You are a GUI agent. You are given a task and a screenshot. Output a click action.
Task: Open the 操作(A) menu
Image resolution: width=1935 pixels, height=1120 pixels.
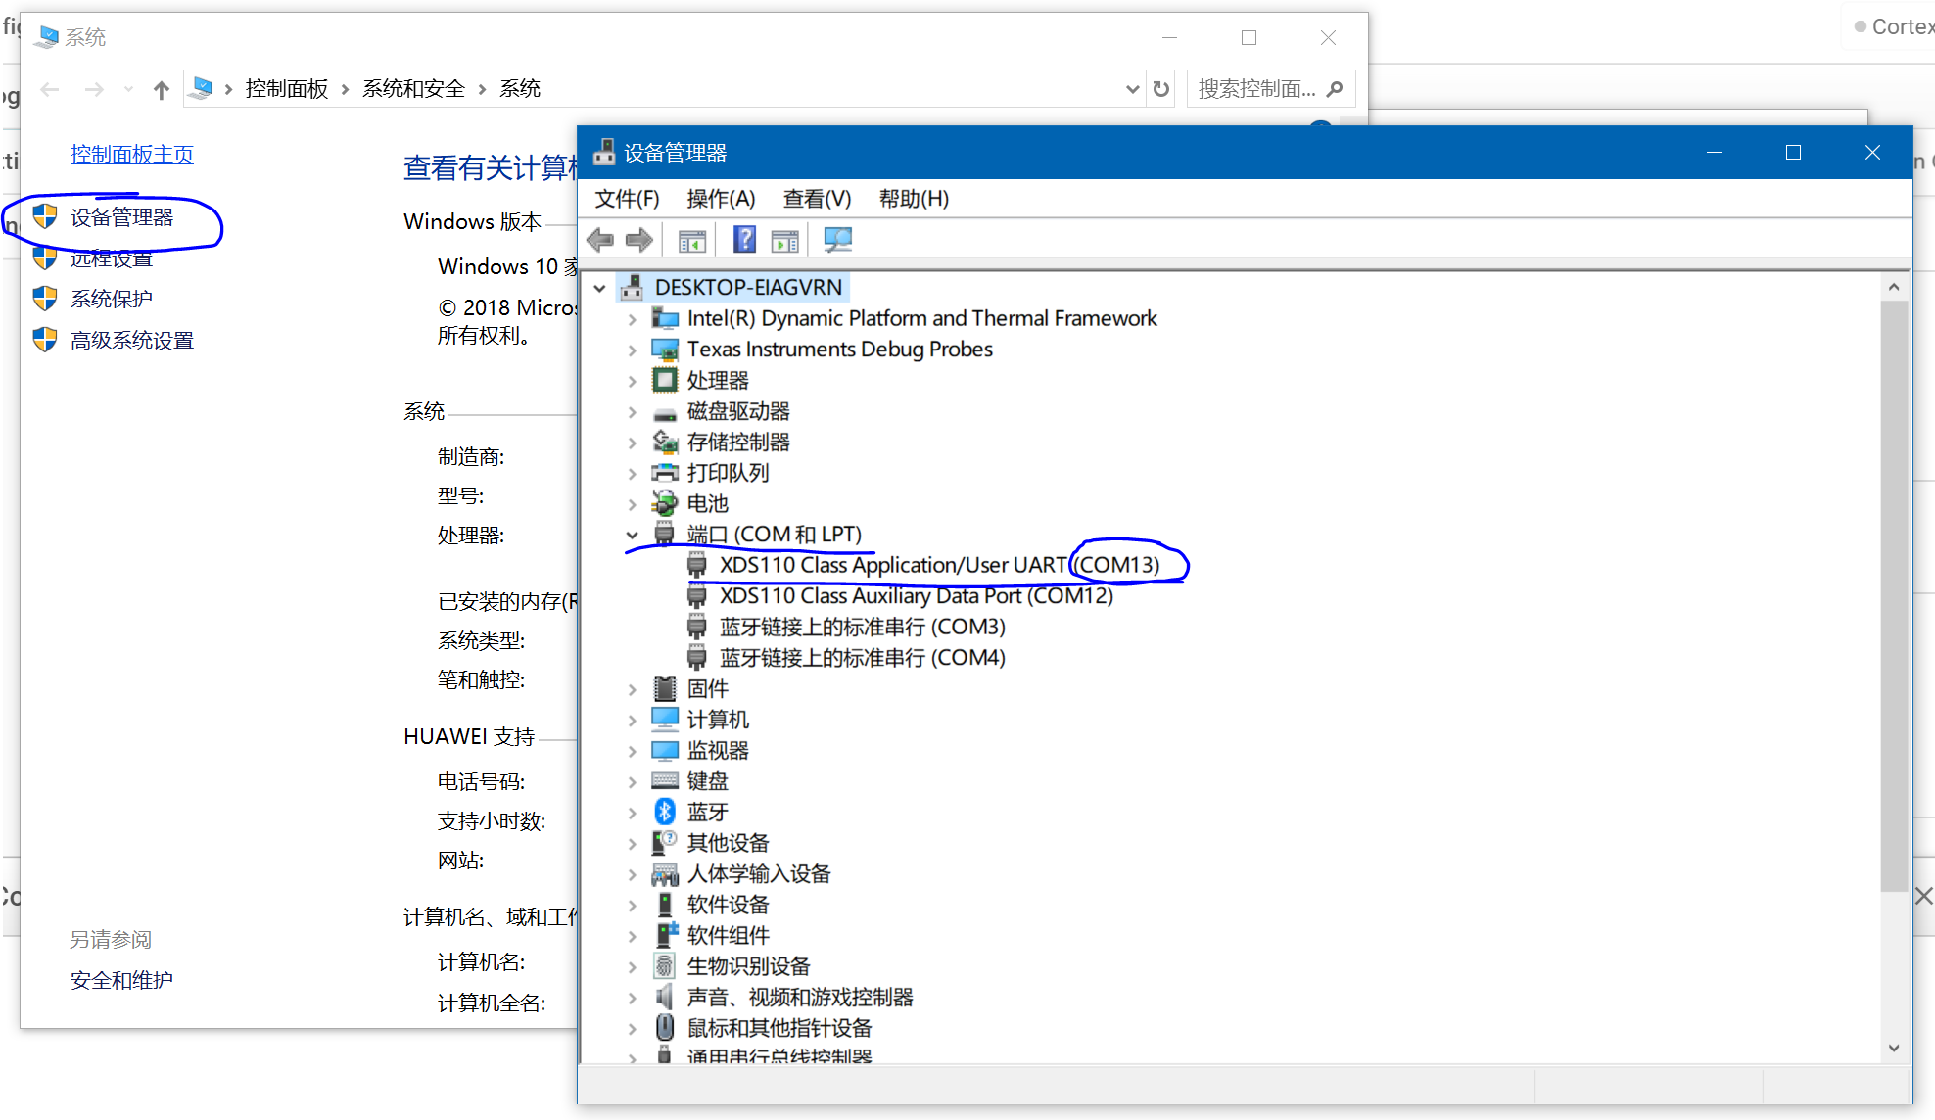pos(721,199)
